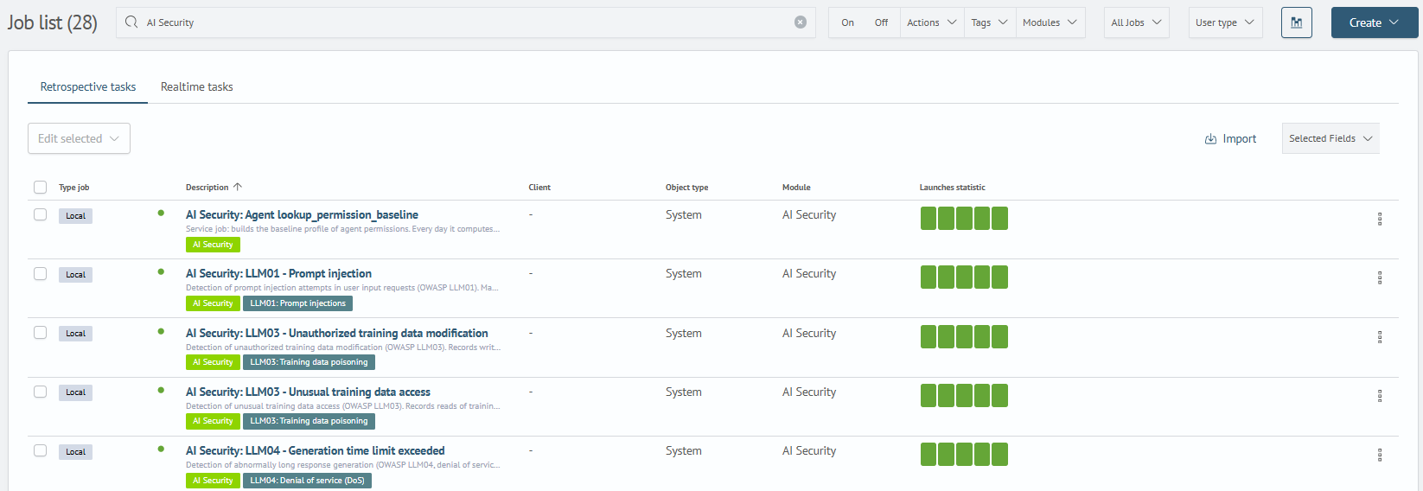1423x491 pixels.
Task: Check the Unusual training data access checkbox
Action: coord(40,392)
